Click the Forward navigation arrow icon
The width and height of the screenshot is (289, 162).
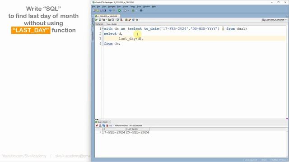tap(114, 10)
